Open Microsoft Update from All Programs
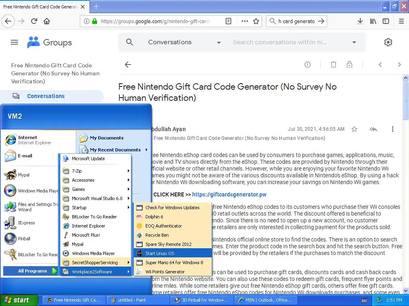 click(x=96, y=159)
